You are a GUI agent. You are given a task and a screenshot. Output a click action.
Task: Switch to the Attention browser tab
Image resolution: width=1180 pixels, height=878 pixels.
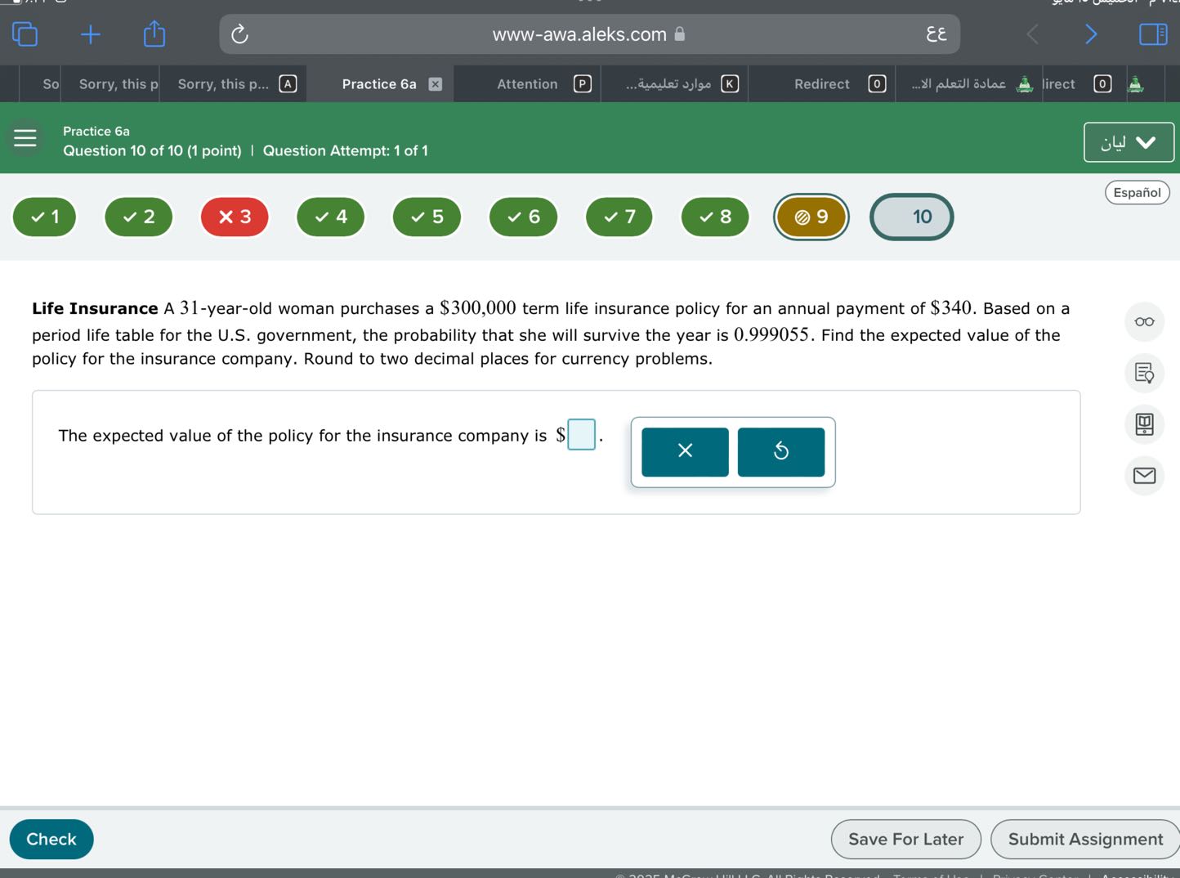(x=527, y=84)
